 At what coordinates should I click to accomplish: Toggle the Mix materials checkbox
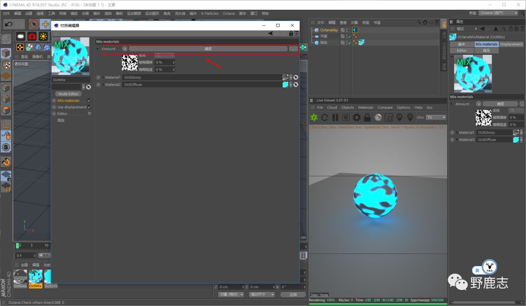point(90,101)
